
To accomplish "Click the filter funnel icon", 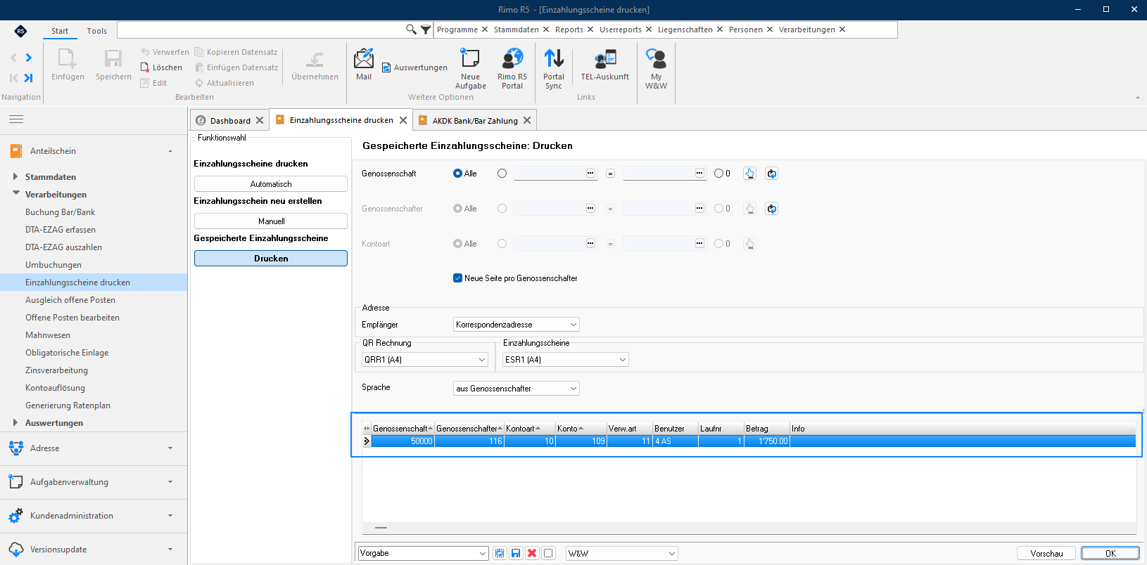I will point(426,30).
